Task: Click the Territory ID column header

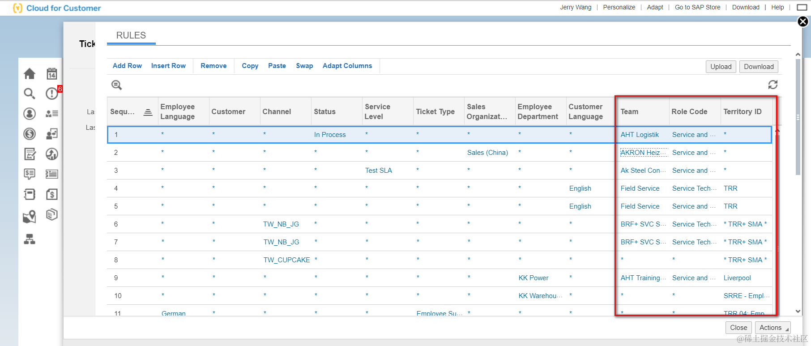Action: 746,112
